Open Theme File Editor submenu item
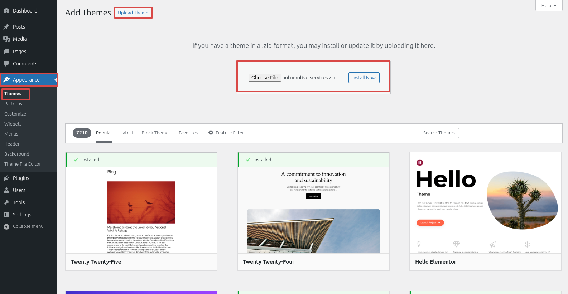 (x=23, y=164)
